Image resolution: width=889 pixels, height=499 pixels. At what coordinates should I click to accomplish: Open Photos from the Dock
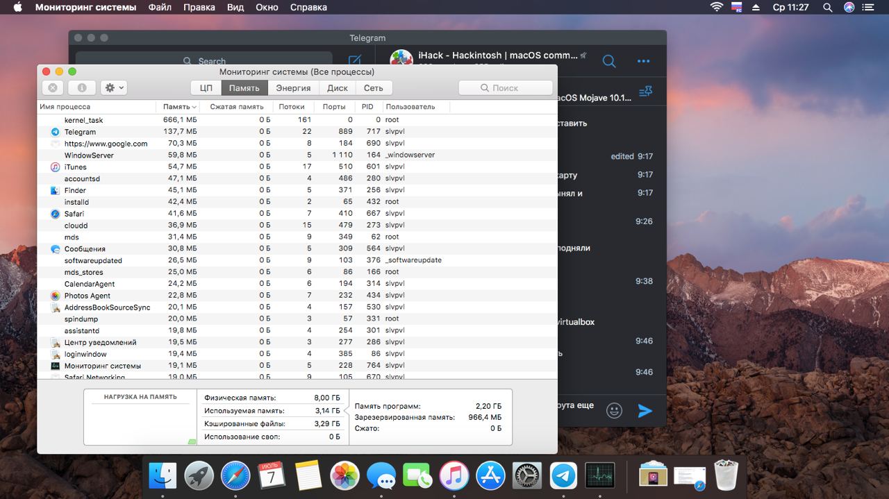[x=344, y=475]
